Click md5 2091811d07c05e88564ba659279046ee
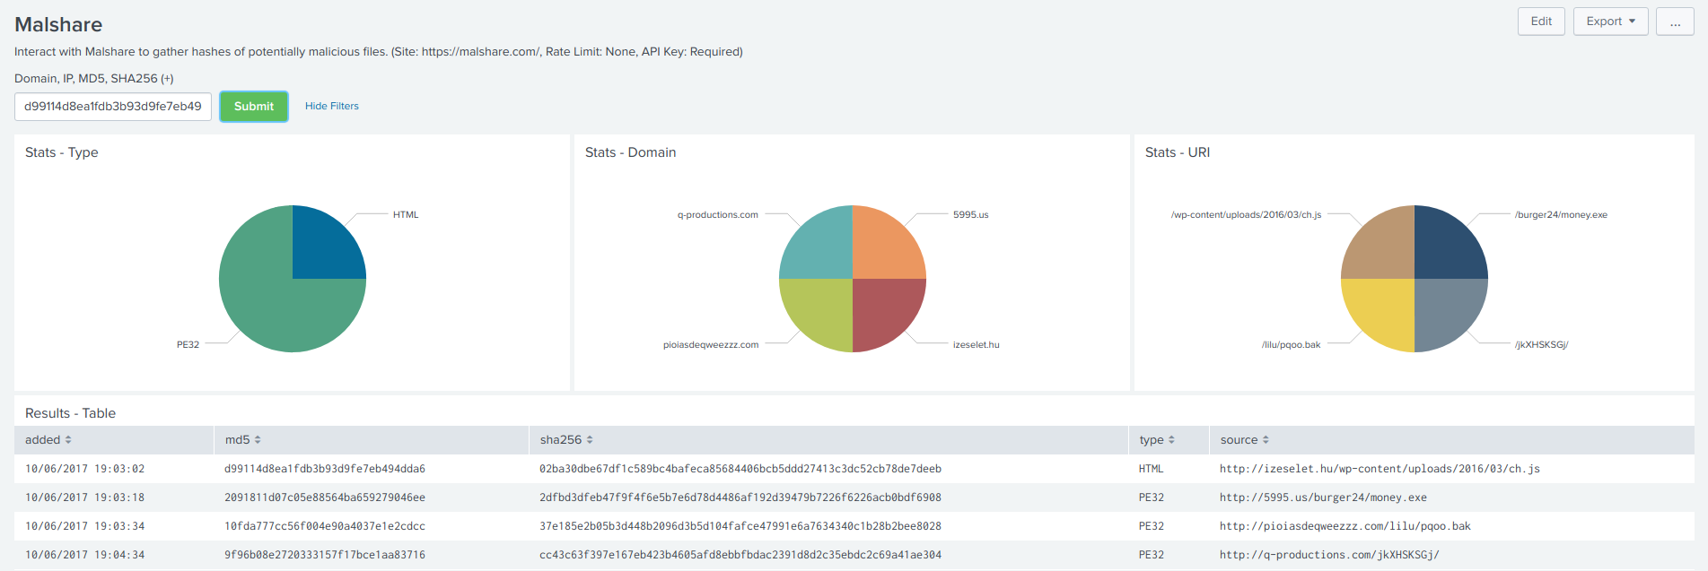This screenshot has width=1708, height=571. click(325, 497)
